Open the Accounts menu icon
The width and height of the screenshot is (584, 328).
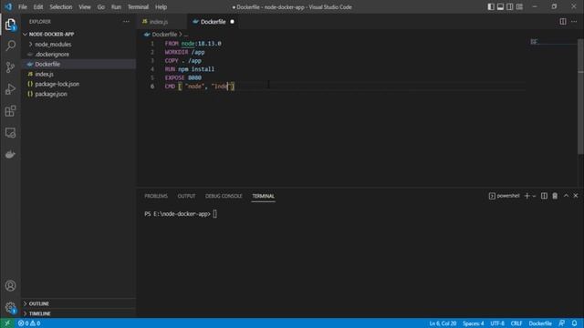coord(10,285)
